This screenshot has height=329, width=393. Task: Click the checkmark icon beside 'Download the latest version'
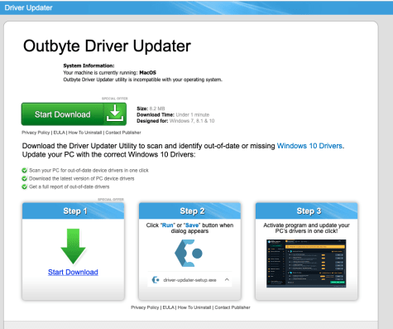[x=25, y=178]
